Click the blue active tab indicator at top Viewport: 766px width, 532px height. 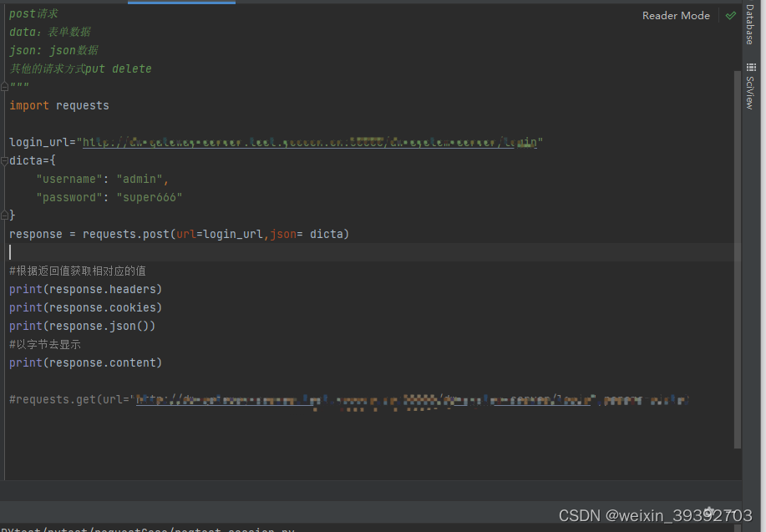(182, 3)
